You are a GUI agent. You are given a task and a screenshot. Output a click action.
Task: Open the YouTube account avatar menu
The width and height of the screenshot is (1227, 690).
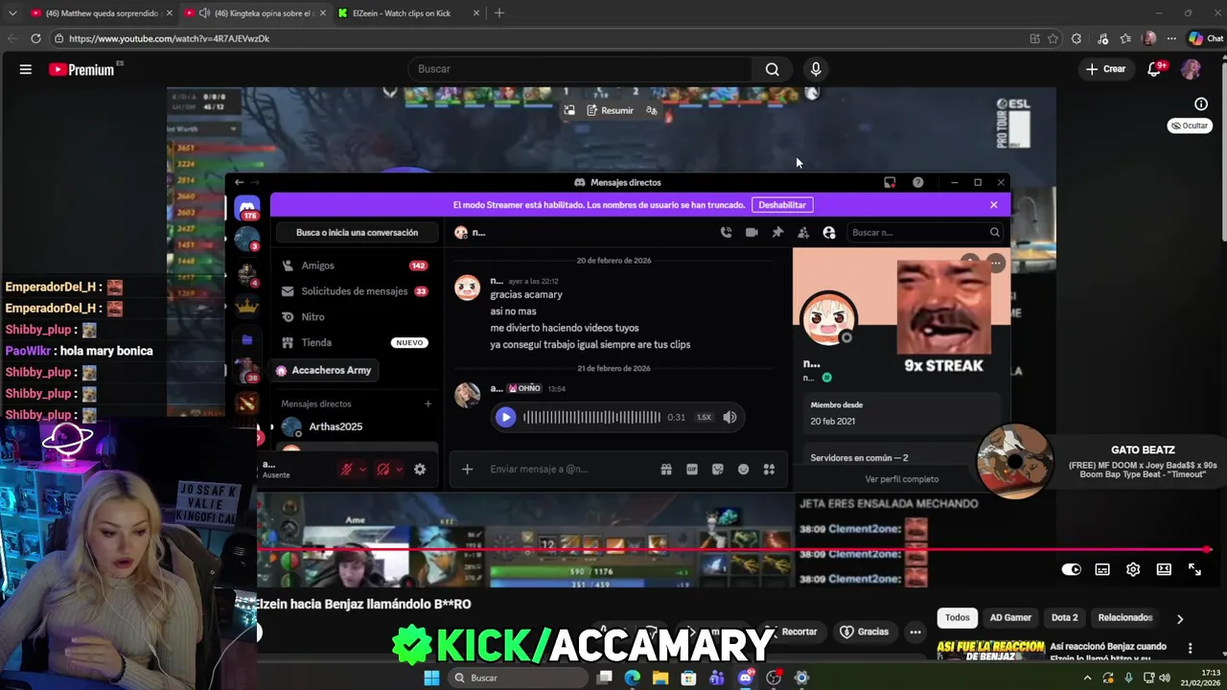click(x=1191, y=69)
